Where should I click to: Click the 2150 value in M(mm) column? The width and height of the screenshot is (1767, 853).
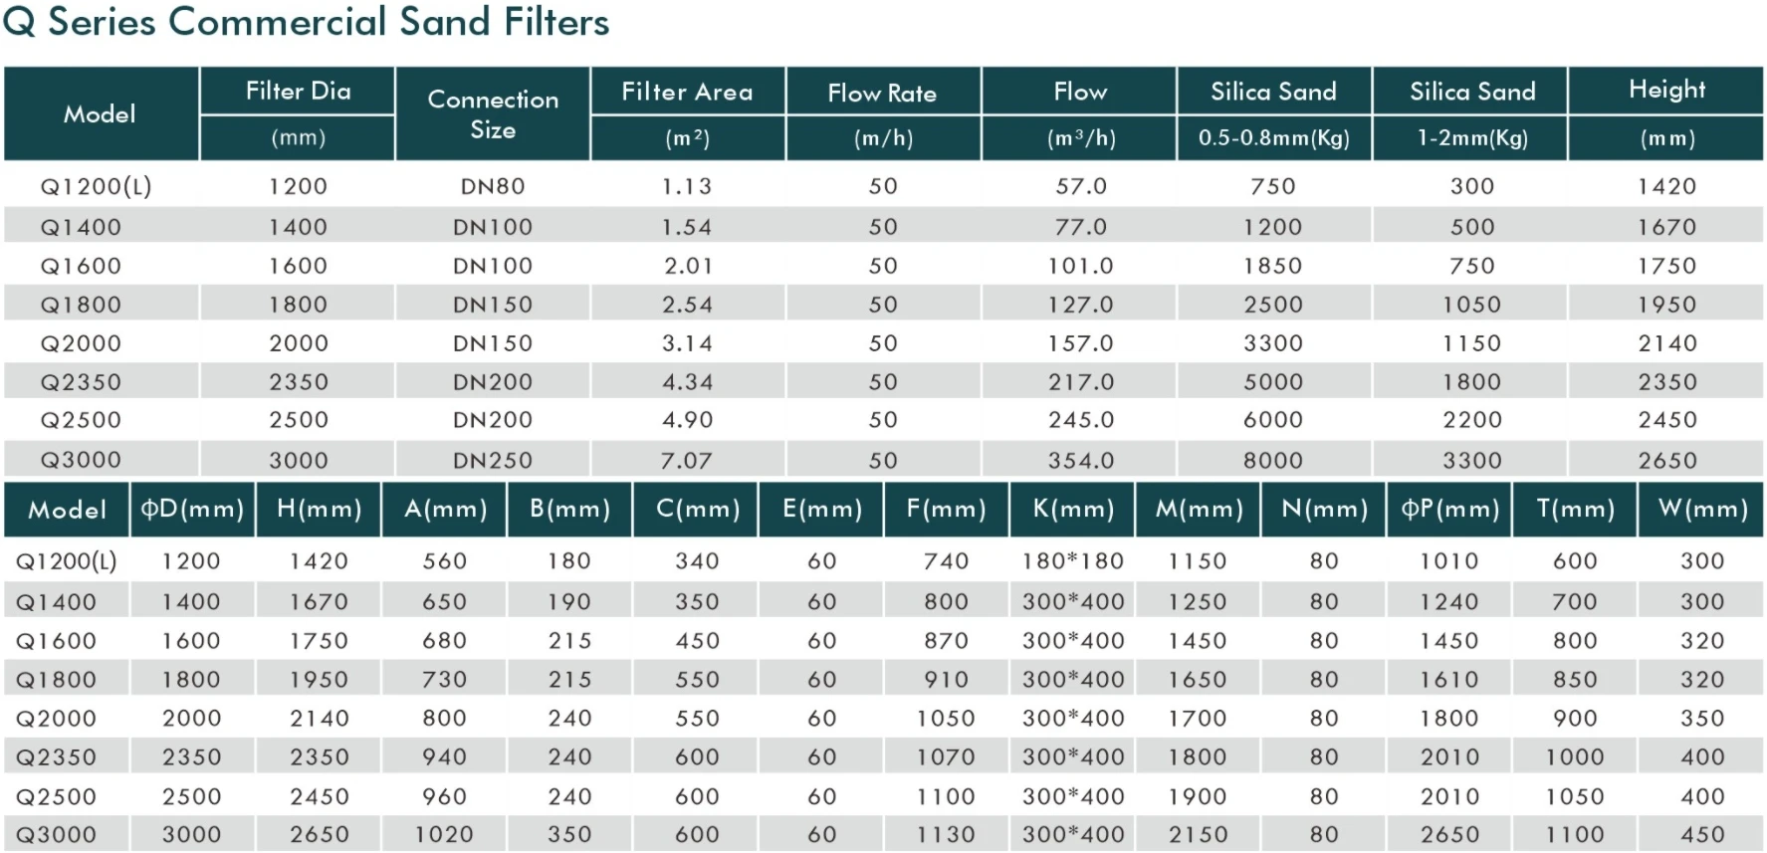(x=1198, y=835)
